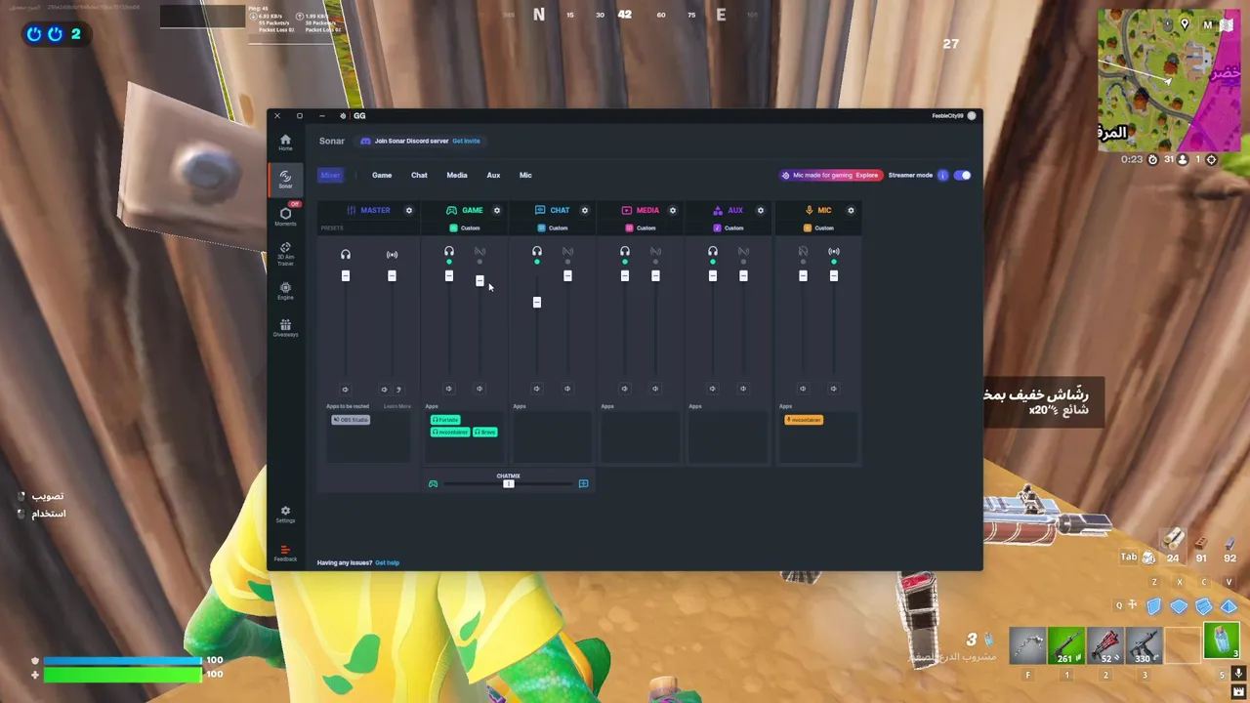The image size is (1250, 703).
Task: Click the listen-to-stream ear icon in MASTER
Action: [398, 389]
